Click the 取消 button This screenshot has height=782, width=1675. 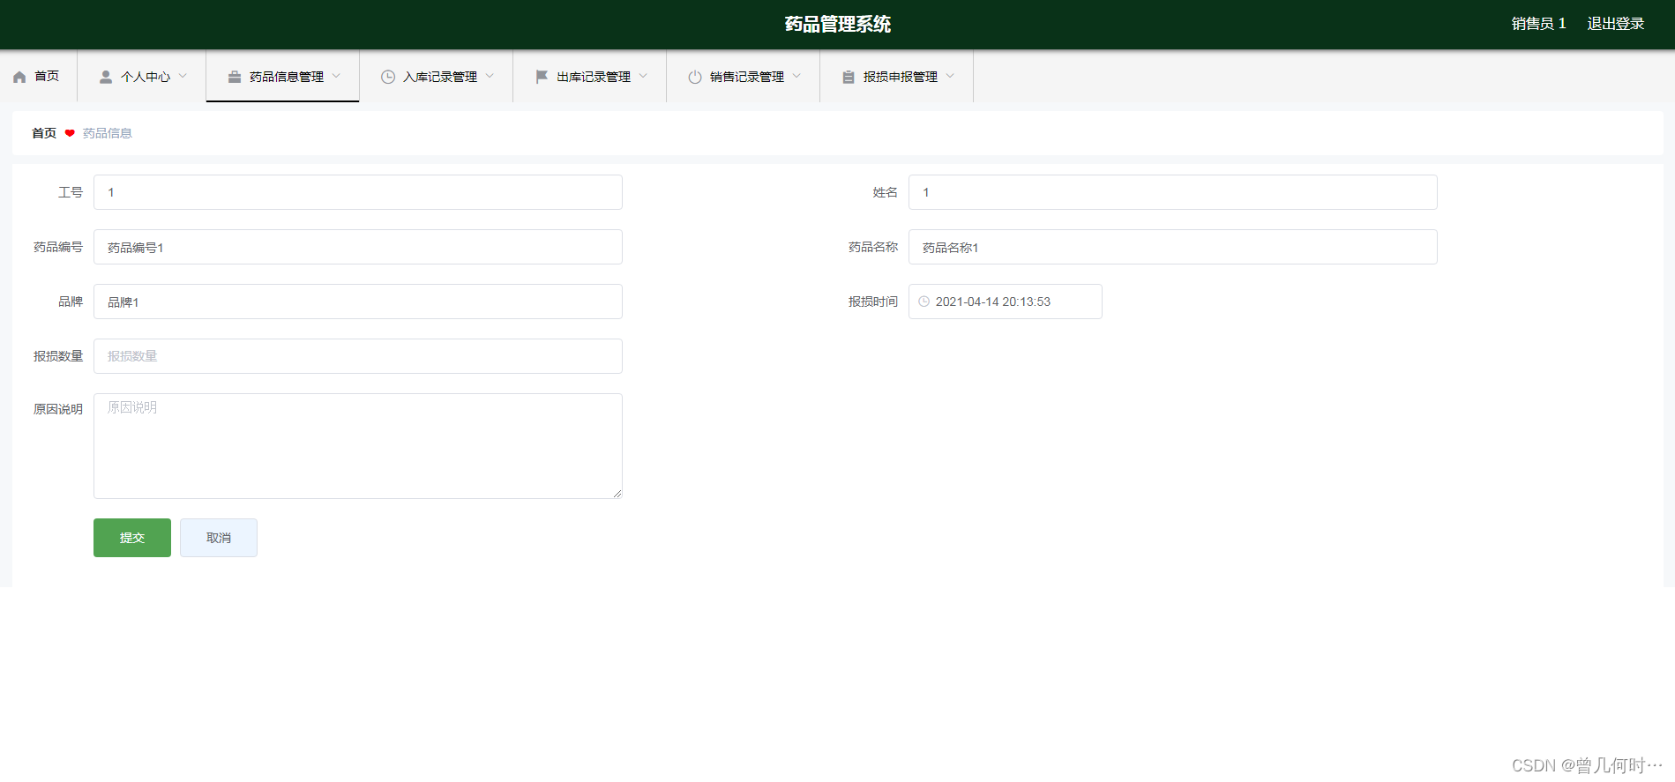click(x=219, y=538)
